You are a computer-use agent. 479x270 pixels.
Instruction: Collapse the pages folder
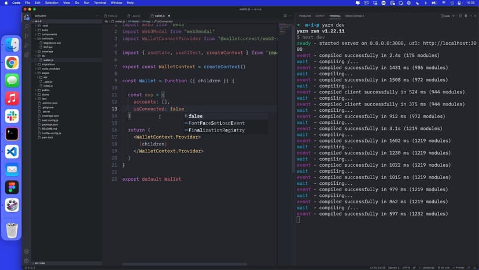coord(46,73)
